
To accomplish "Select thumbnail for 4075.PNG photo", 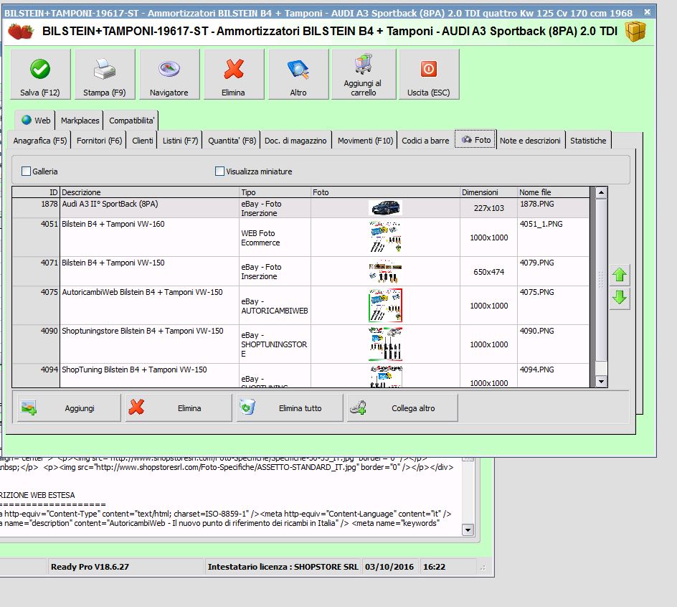I will click(x=386, y=306).
